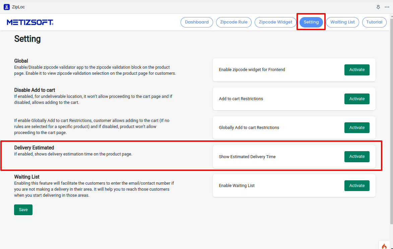Open the Dashboard tab
Viewport: 393px width, 249px height.
click(x=197, y=22)
